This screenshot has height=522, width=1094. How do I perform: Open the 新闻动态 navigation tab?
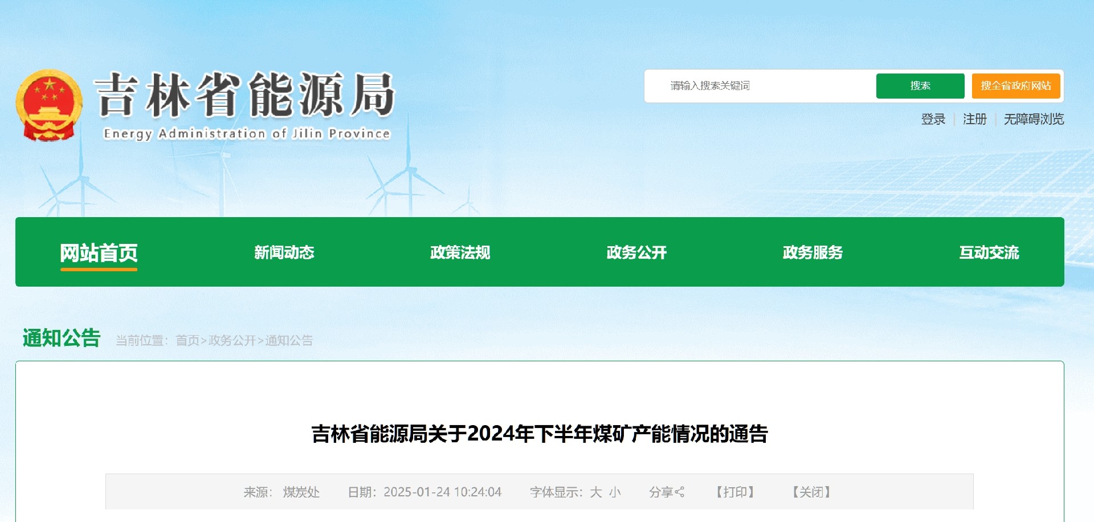point(284,252)
